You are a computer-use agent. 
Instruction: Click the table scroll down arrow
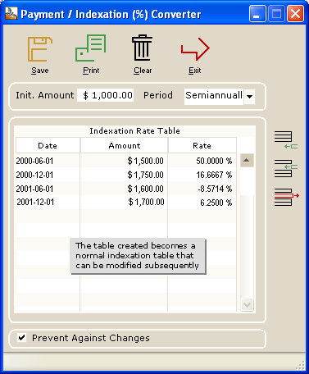(247, 304)
